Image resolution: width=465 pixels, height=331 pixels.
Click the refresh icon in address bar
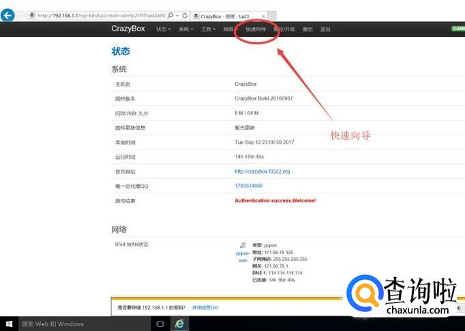tap(186, 15)
